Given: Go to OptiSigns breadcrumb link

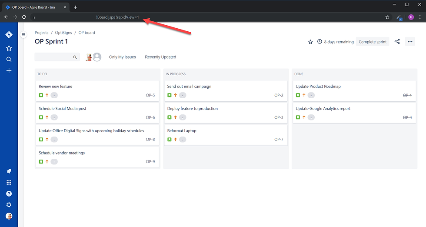Looking at the screenshot, I should tap(63, 32).
